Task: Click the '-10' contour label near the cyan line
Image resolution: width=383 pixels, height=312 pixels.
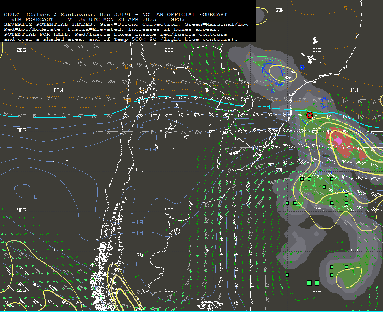Action: (x=147, y=107)
